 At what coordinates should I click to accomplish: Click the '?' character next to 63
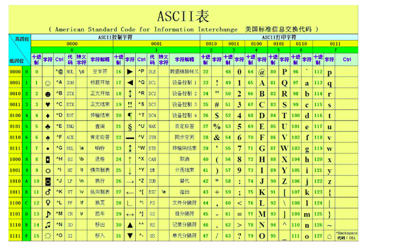pyautogui.click(x=239, y=236)
